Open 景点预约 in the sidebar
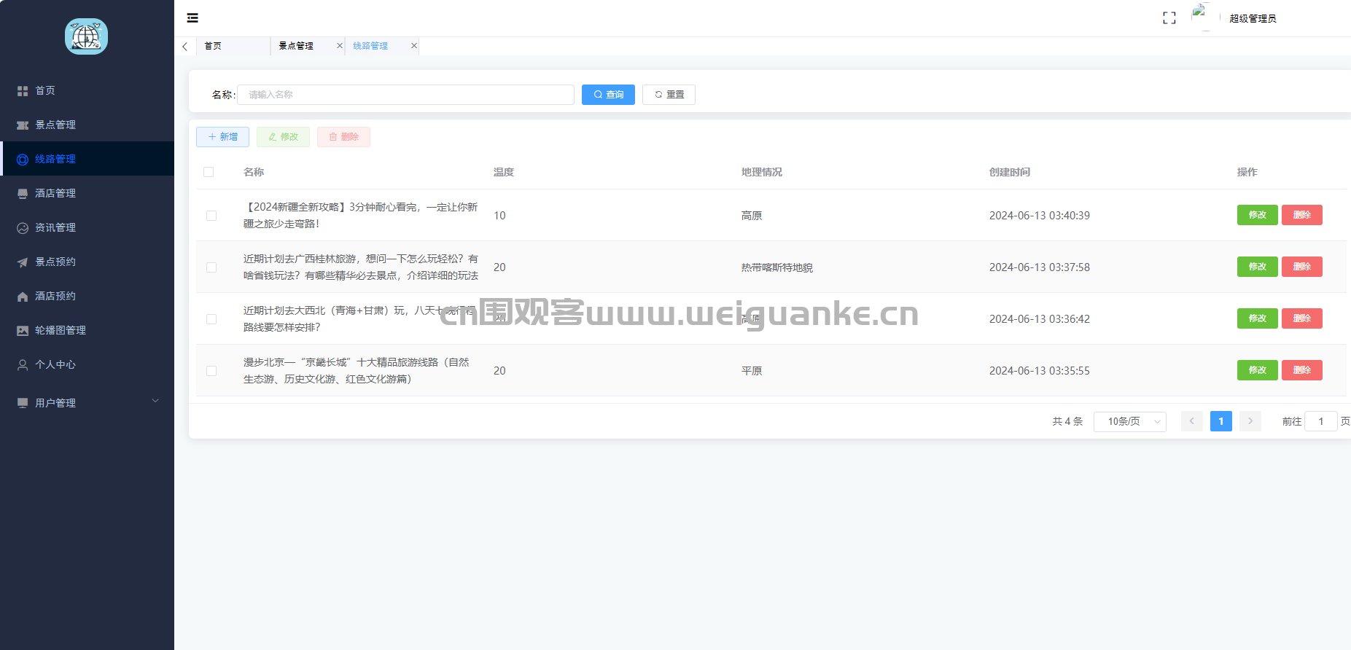 click(55, 262)
